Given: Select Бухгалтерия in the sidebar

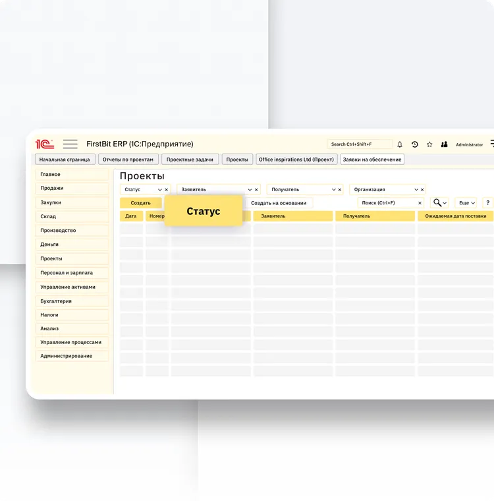Looking at the screenshot, I should pos(72,301).
